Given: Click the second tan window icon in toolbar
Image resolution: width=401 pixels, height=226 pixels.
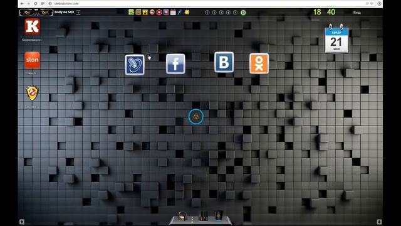Looking at the screenshot, I should pos(138,12).
